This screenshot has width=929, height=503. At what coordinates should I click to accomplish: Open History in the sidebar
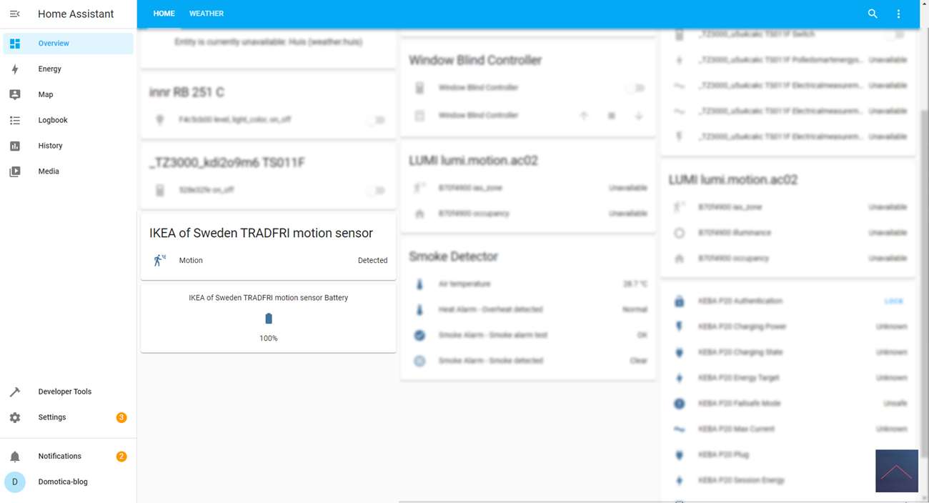(68, 146)
